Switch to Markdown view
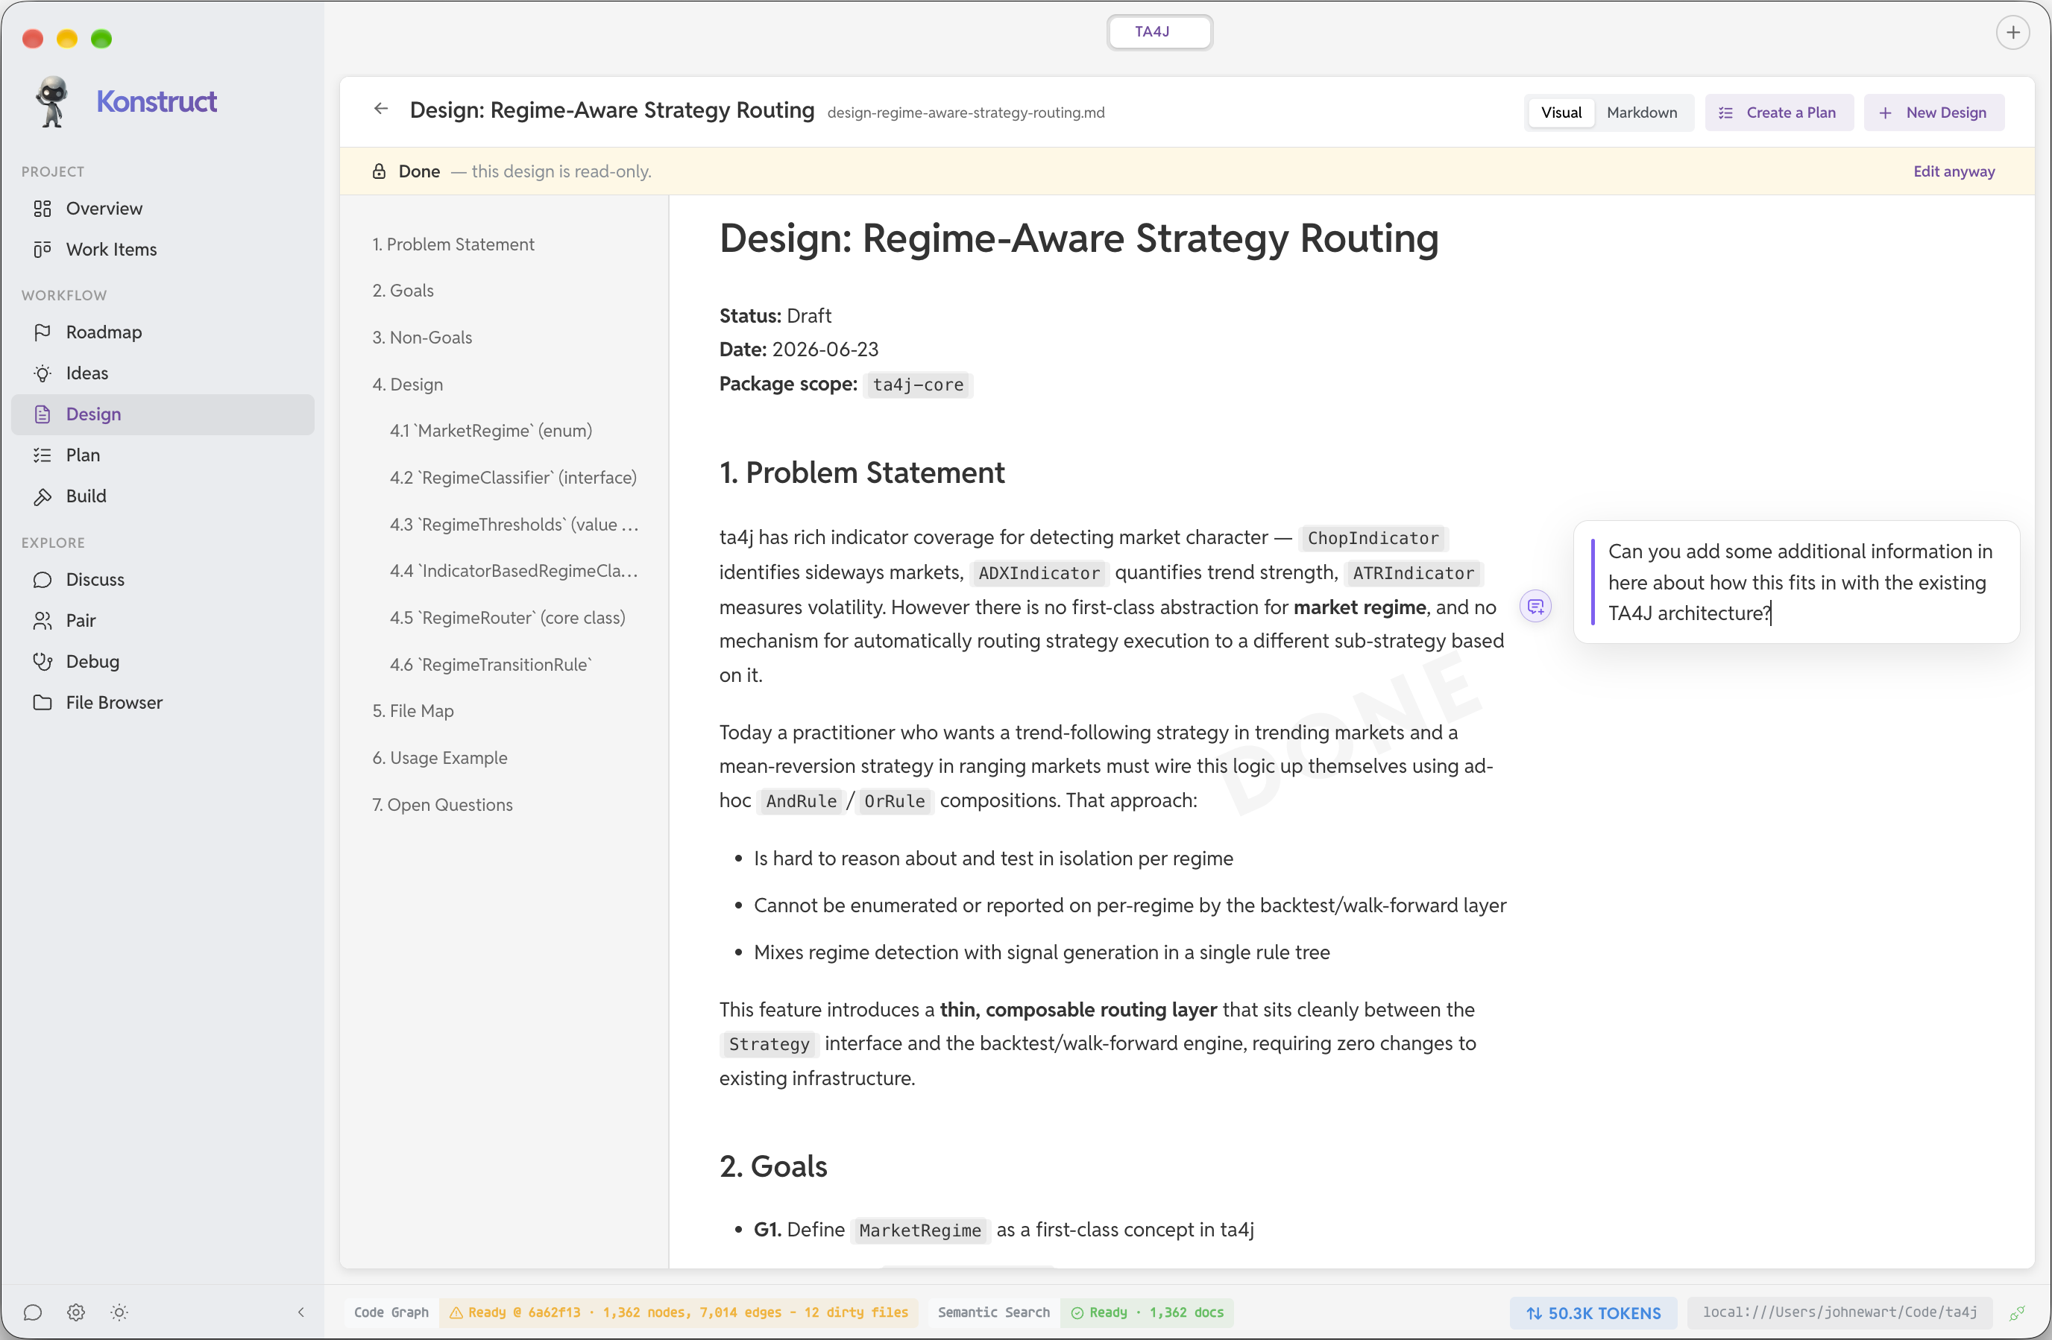Screen dimensions: 2052x1340 pos(1640,112)
